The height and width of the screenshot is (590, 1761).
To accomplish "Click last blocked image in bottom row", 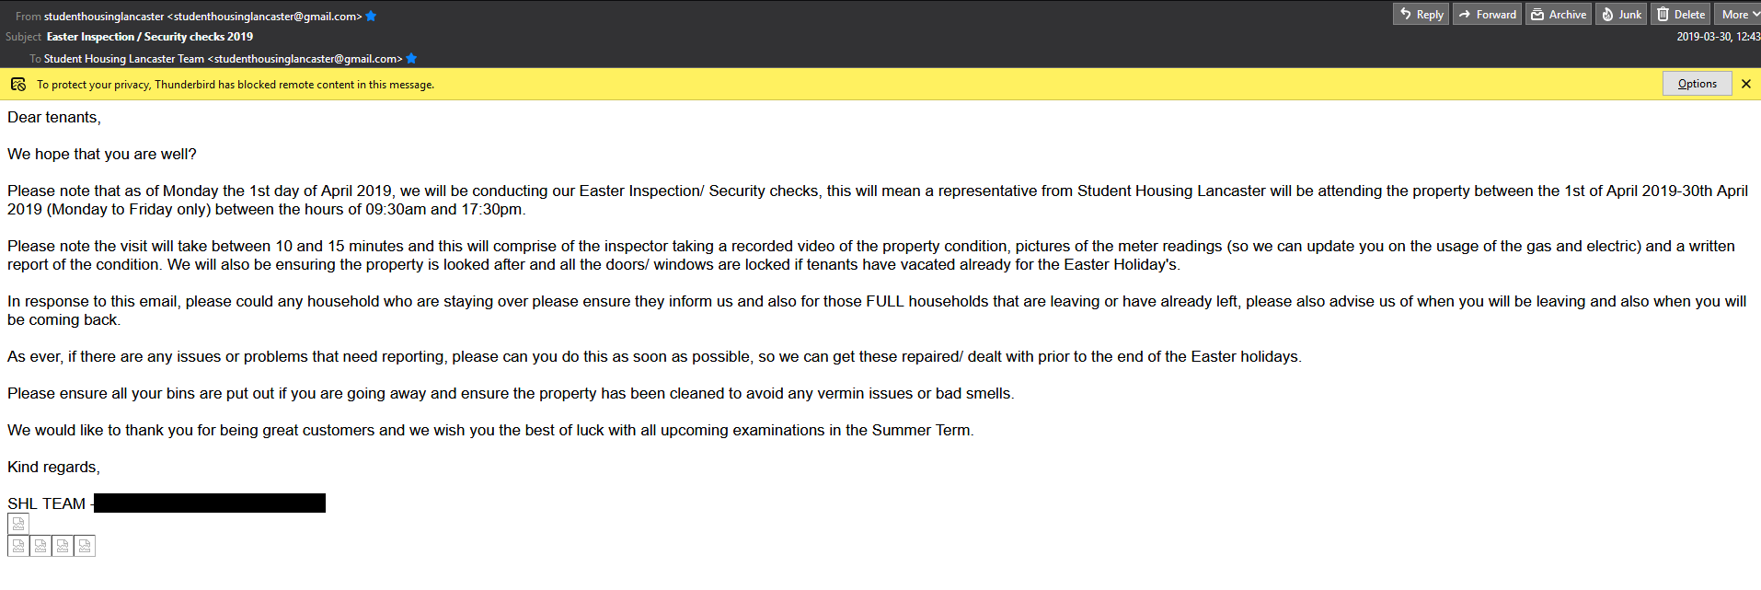I will click(85, 546).
